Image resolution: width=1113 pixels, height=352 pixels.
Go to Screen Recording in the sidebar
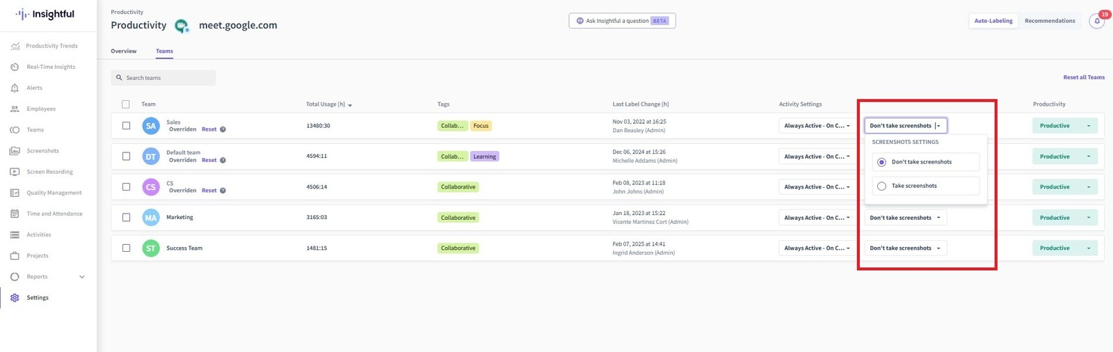pyautogui.click(x=49, y=172)
